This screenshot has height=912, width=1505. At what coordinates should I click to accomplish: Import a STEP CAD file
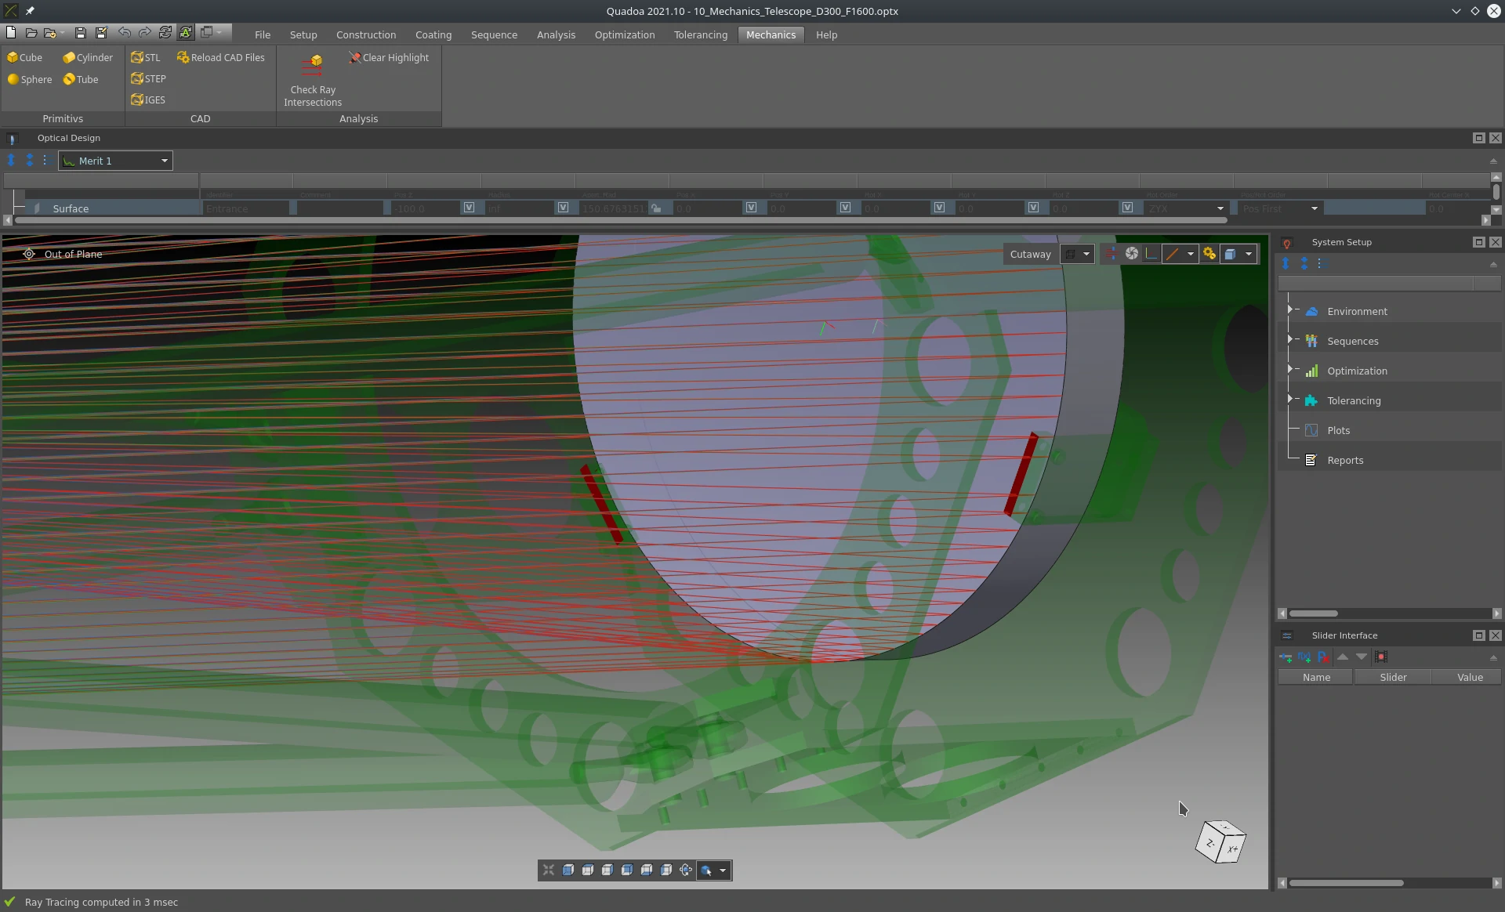pos(148,78)
